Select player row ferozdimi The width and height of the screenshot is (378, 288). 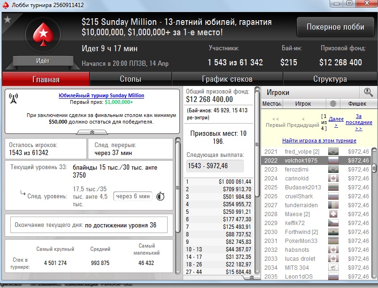coord(316,169)
